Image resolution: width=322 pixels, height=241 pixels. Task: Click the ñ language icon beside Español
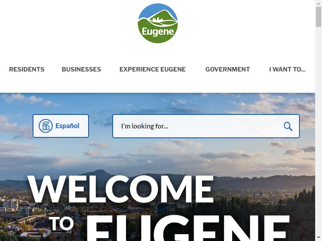(x=45, y=126)
